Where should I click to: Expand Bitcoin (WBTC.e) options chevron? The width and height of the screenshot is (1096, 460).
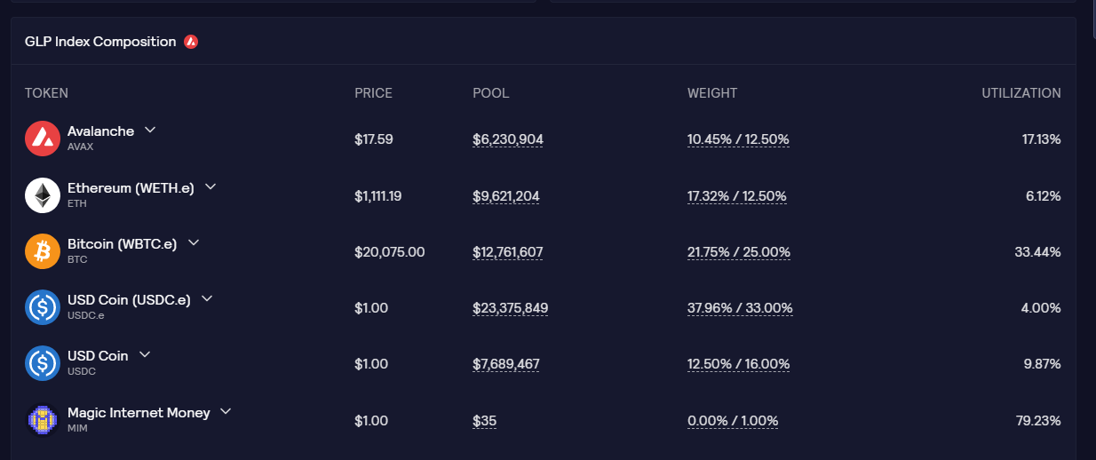[x=194, y=242]
